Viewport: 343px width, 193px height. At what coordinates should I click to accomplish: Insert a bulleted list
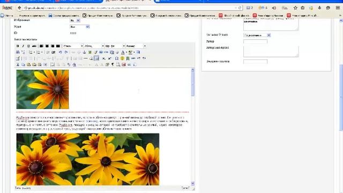(x=31, y=52)
